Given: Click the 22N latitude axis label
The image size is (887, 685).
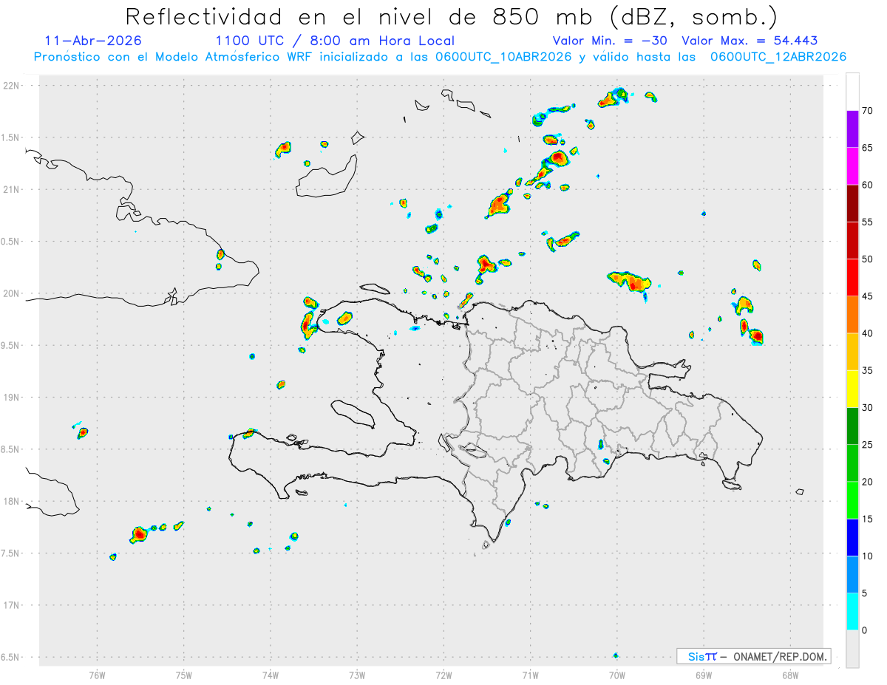Looking at the screenshot, I should tap(13, 85).
